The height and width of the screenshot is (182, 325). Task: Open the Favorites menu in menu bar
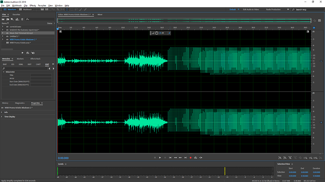(x=42, y=6)
